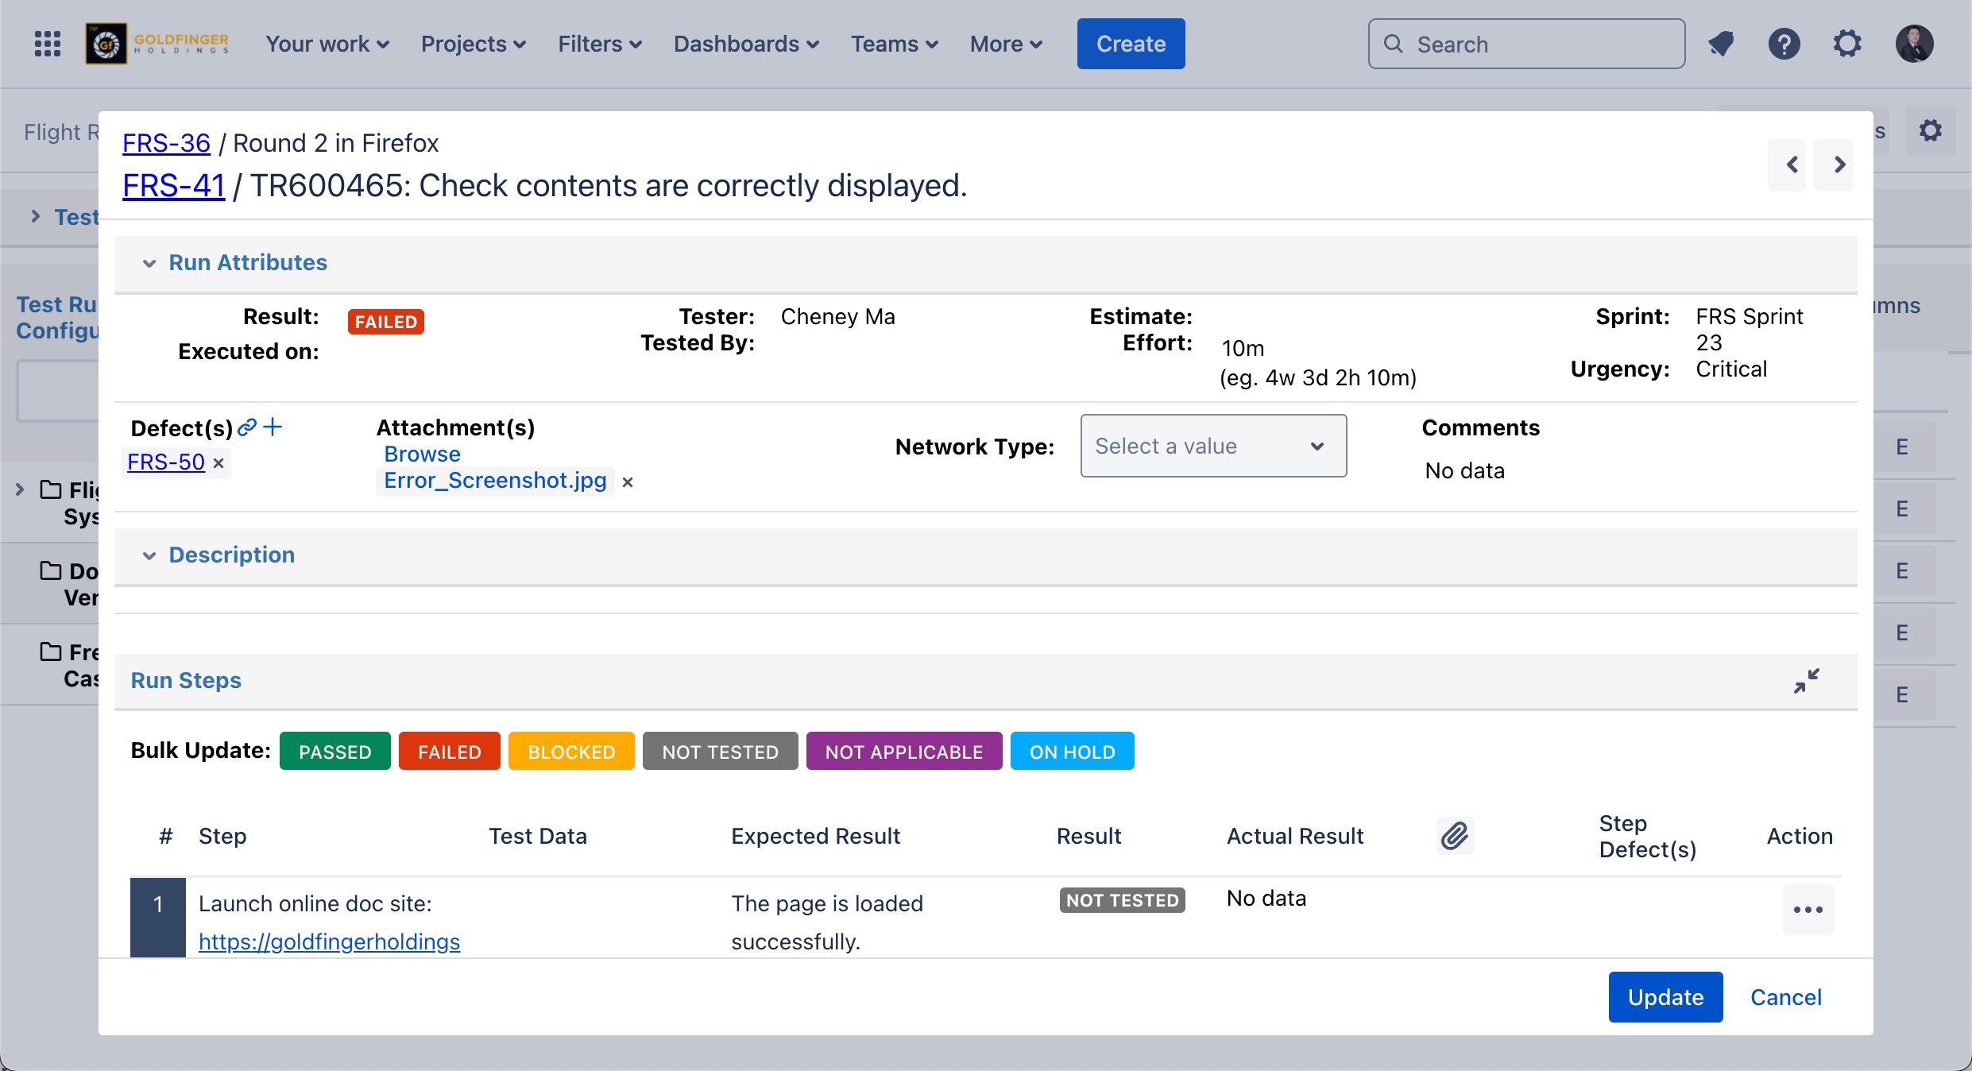The width and height of the screenshot is (1972, 1071).
Task: Open Network Type select dropdown
Action: [1212, 446]
